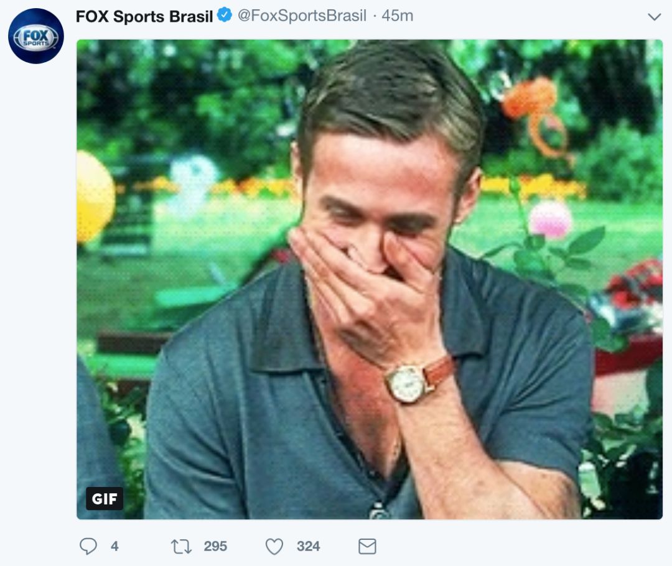
Task: Click the reply count 4
Action: point(114,546)
